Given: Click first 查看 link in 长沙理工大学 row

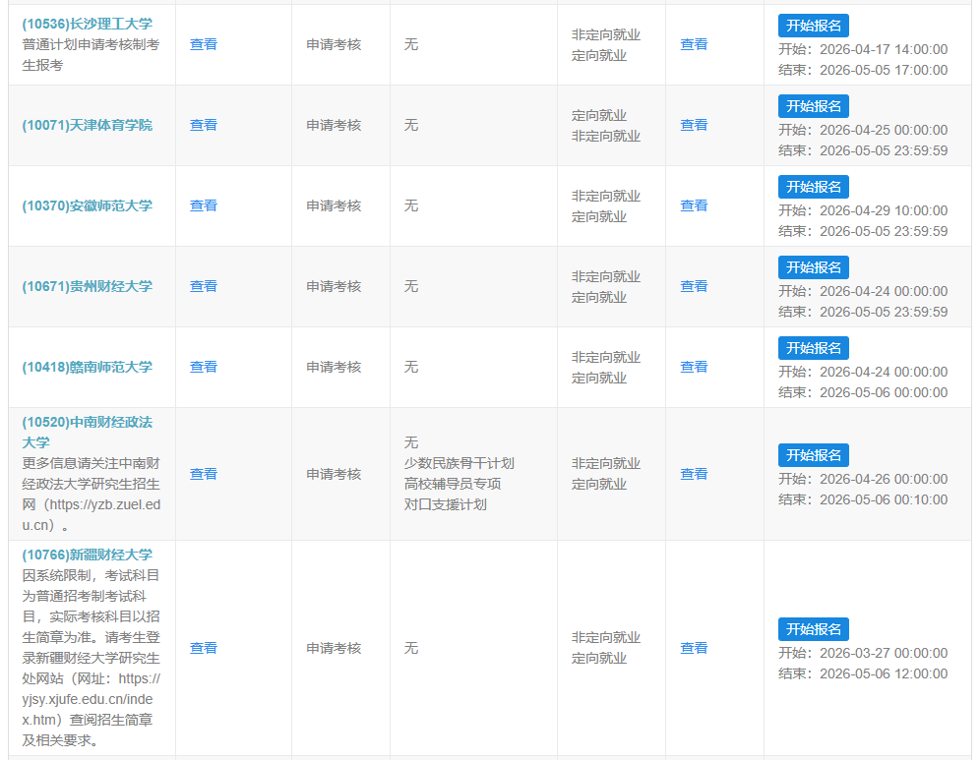Looking at the screenshot, I should click(203, 44).
